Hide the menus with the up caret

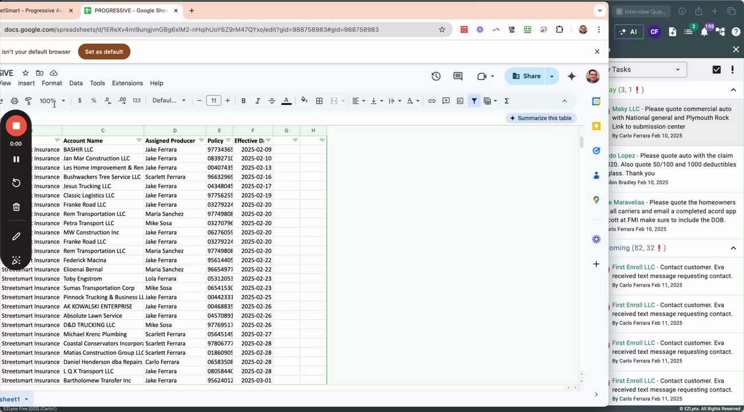(564, 101)
